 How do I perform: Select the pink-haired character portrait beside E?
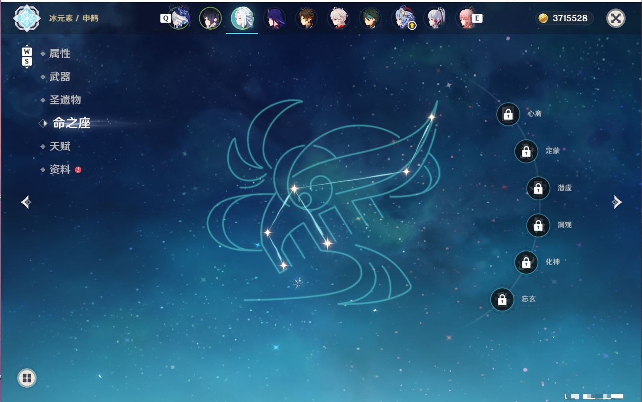[466, 18]
